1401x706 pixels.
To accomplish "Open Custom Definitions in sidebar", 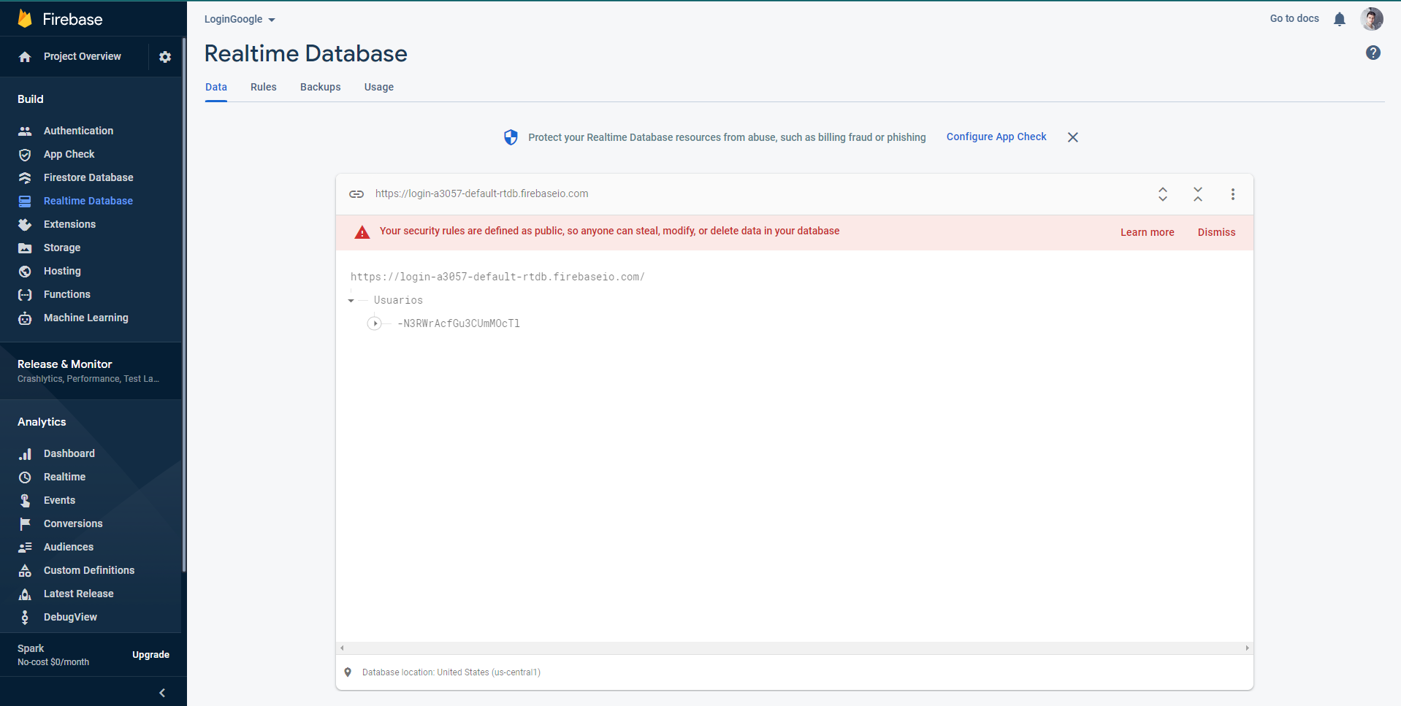I will pos(89,570).
